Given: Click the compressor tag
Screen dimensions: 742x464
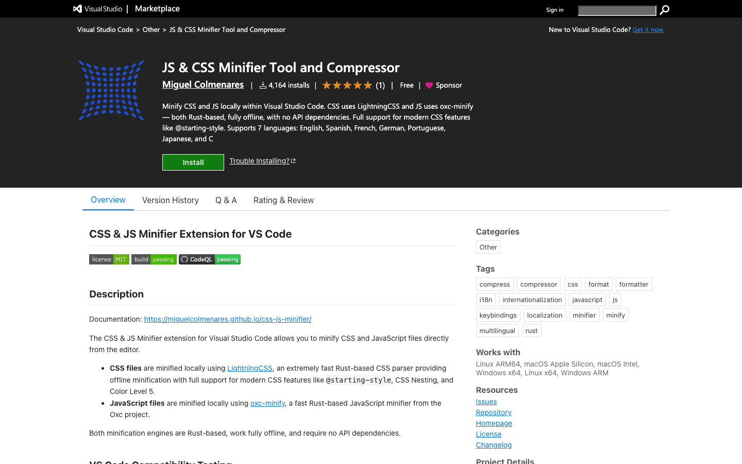Looking at the screenshot, I should (539, 284).
